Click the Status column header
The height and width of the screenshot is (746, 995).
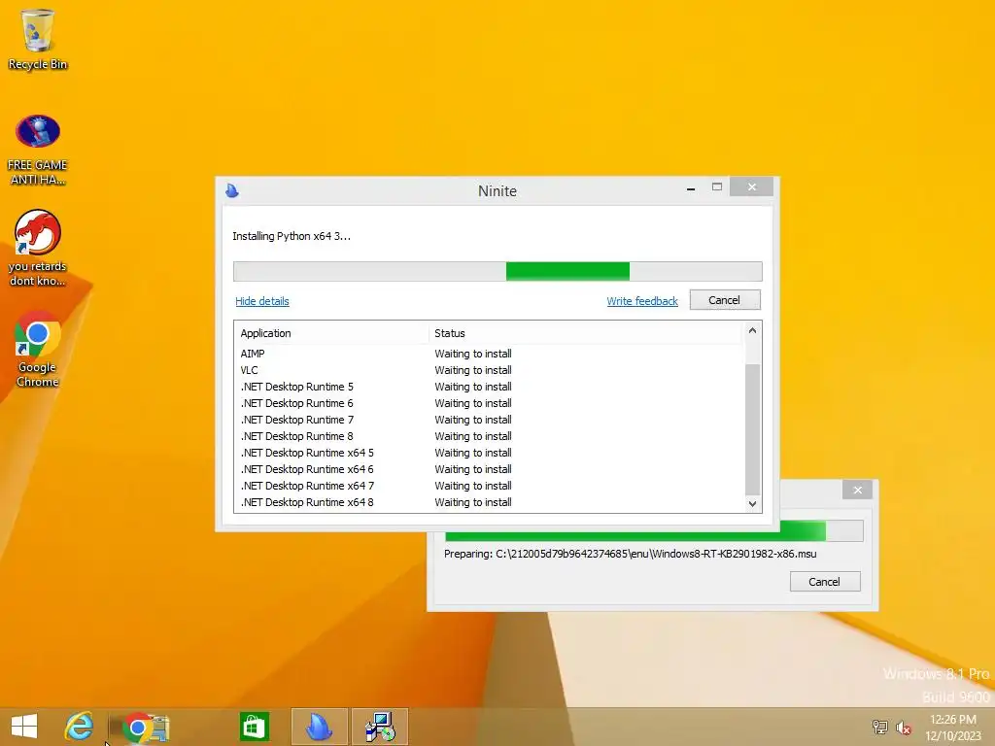(x=586, y=333)
